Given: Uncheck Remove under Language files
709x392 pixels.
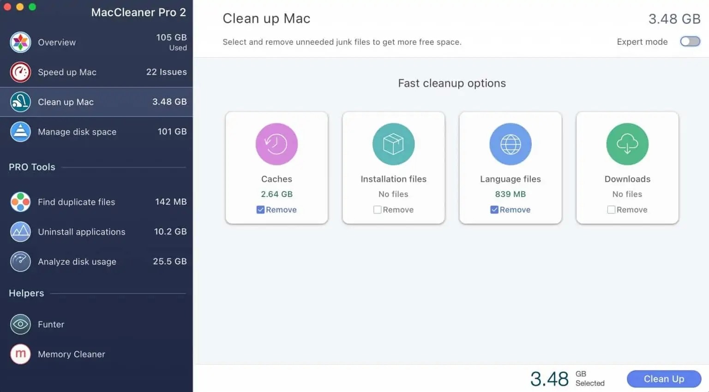Looking at the screenshot, I should pyautogui.click(x=494, y=210).
